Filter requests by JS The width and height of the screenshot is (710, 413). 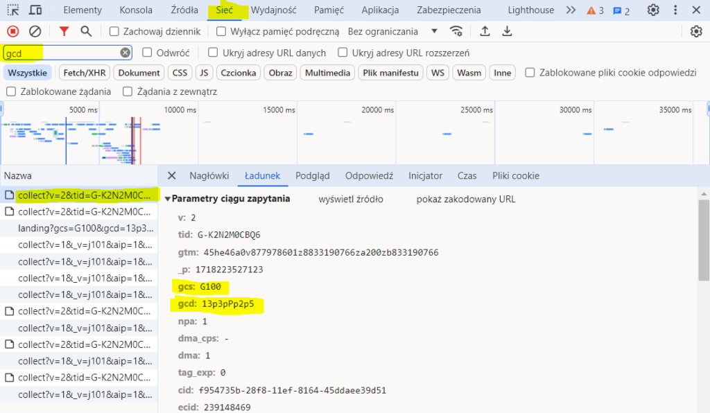click(x=205, y=73)
